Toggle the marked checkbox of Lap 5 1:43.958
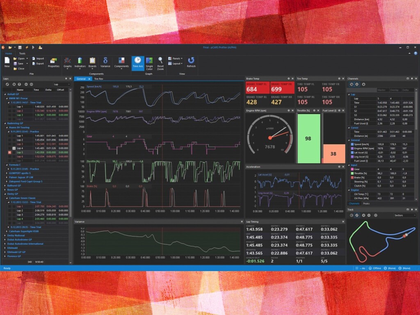Viewport: 420px width, 315px height. pyautogui.click(x=10, y=153)
